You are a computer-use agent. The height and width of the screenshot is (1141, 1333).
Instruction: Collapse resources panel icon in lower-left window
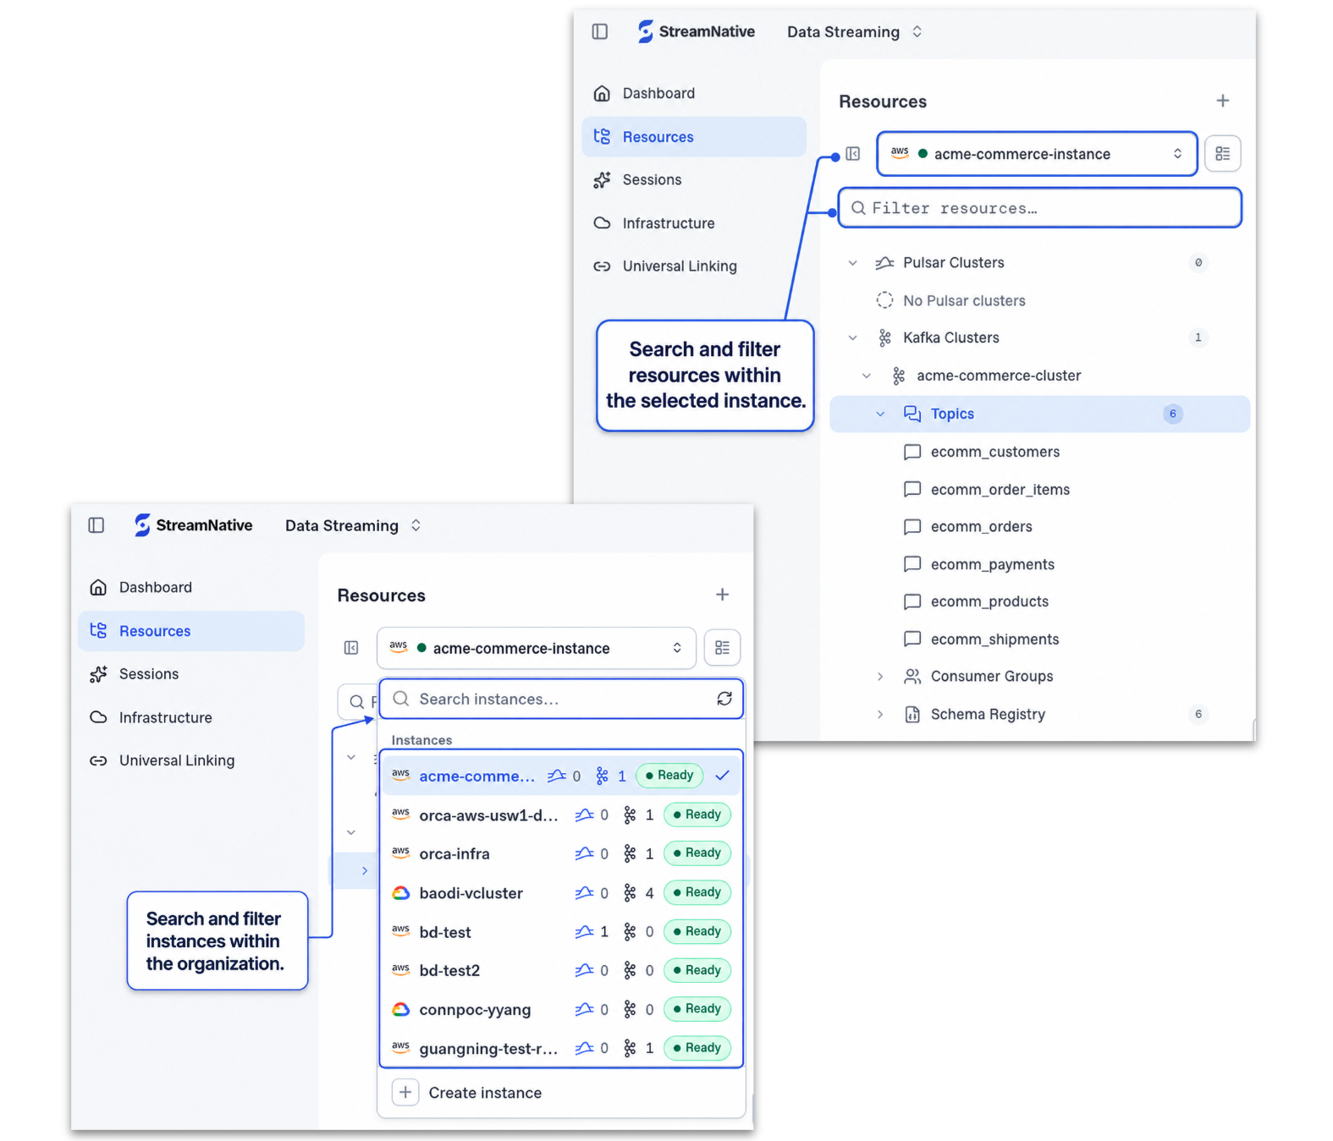pyautogui.click(x=351, y=648)
